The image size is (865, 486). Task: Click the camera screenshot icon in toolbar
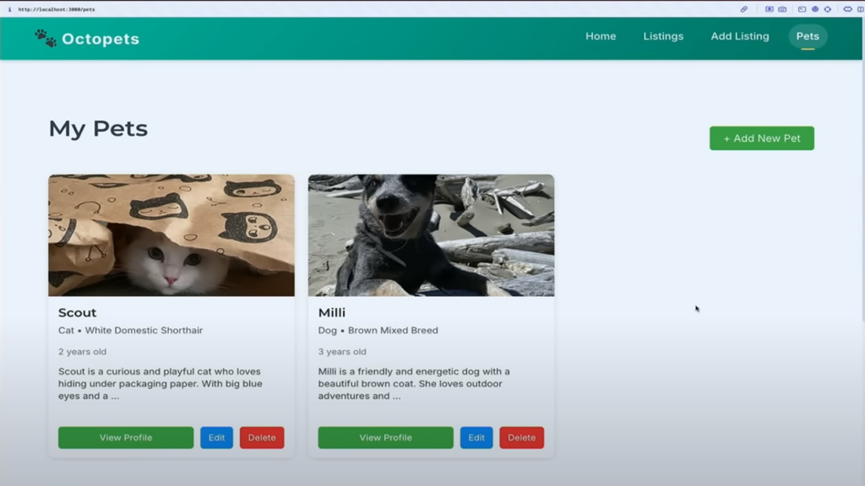click(x=782, y=9)
